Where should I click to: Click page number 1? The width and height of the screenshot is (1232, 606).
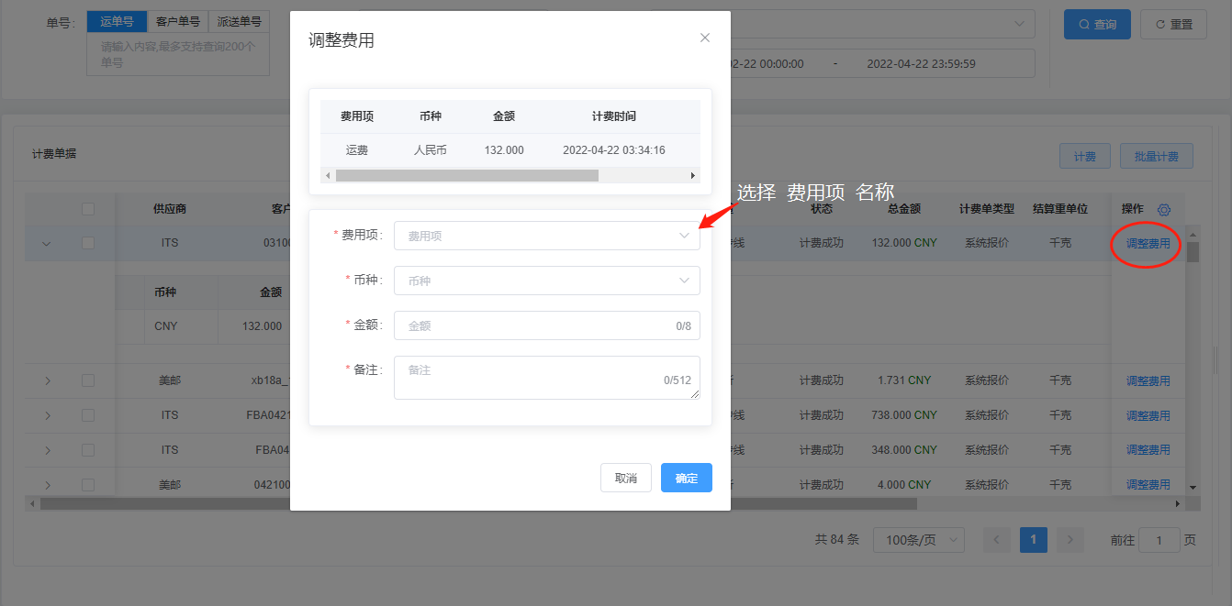click(1034, 540)
